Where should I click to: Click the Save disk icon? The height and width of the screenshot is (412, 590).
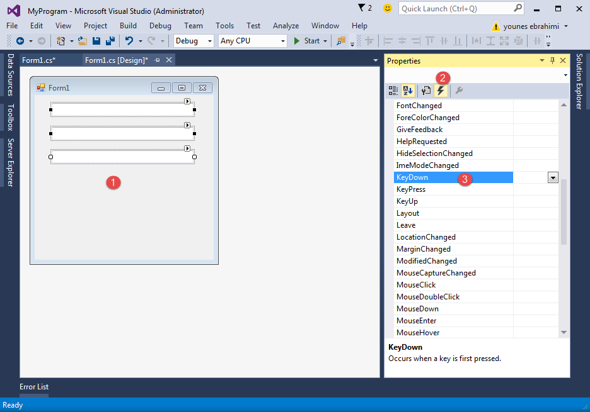[x=96, y=41]
